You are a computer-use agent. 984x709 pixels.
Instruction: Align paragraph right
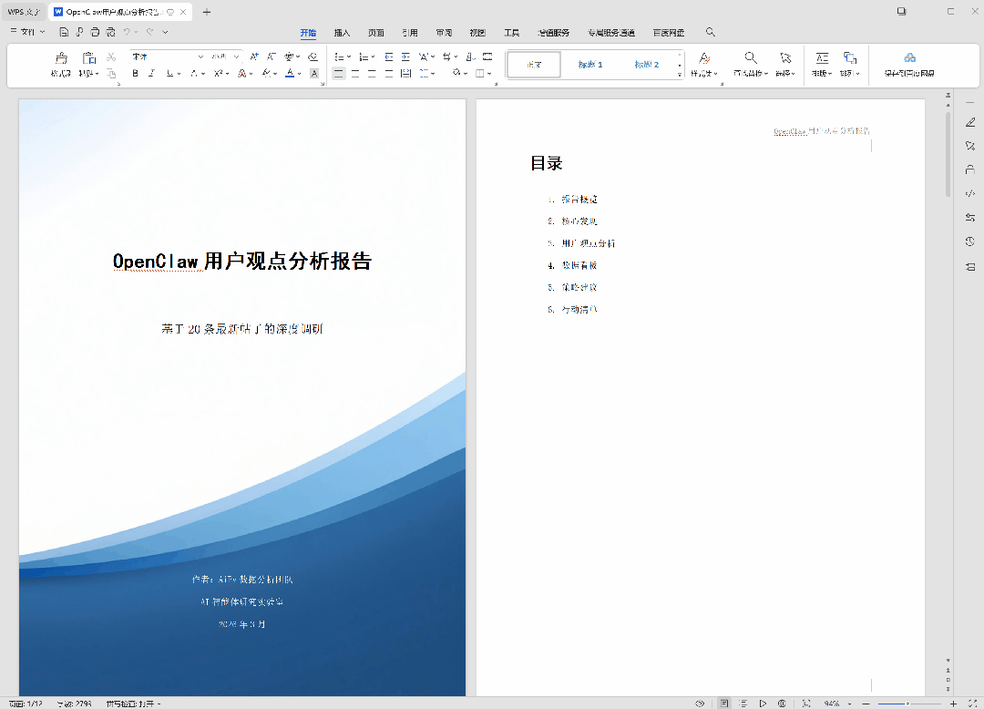pyautogui.click(x=372, y=74)
